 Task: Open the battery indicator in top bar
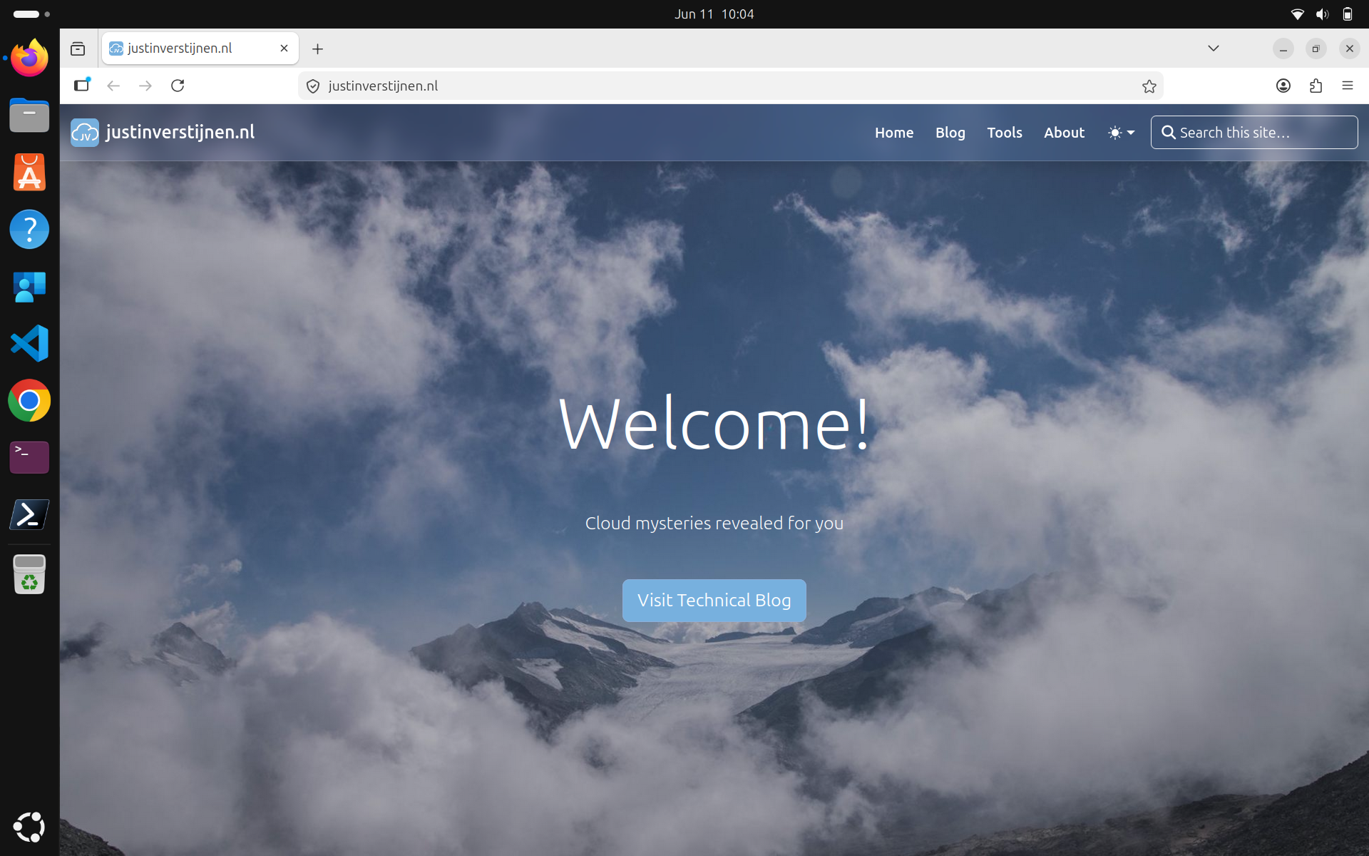[x=1347, y=14]
